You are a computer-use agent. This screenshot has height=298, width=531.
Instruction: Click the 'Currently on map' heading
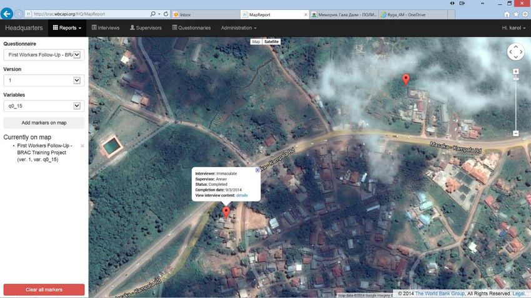click(x=27, y=137)
